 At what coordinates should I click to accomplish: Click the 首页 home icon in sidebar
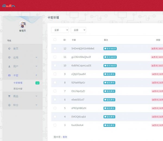point(9,48)
